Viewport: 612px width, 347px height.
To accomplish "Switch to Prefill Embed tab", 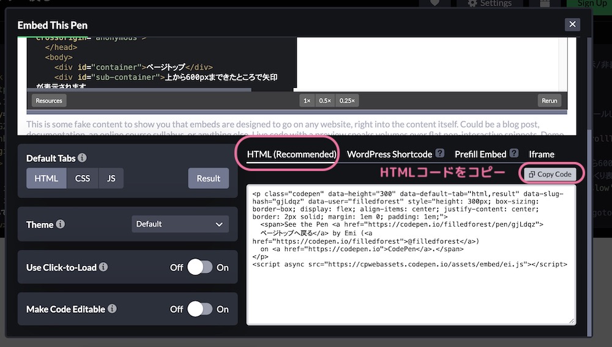I will click(x=480, y=154).
